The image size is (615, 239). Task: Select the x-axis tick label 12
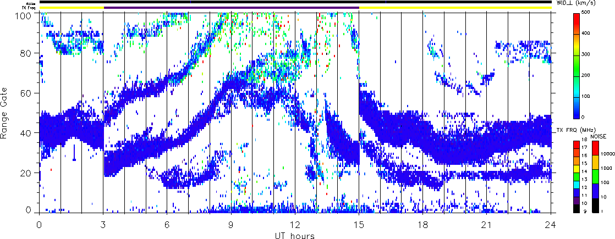tap(295, 224)
